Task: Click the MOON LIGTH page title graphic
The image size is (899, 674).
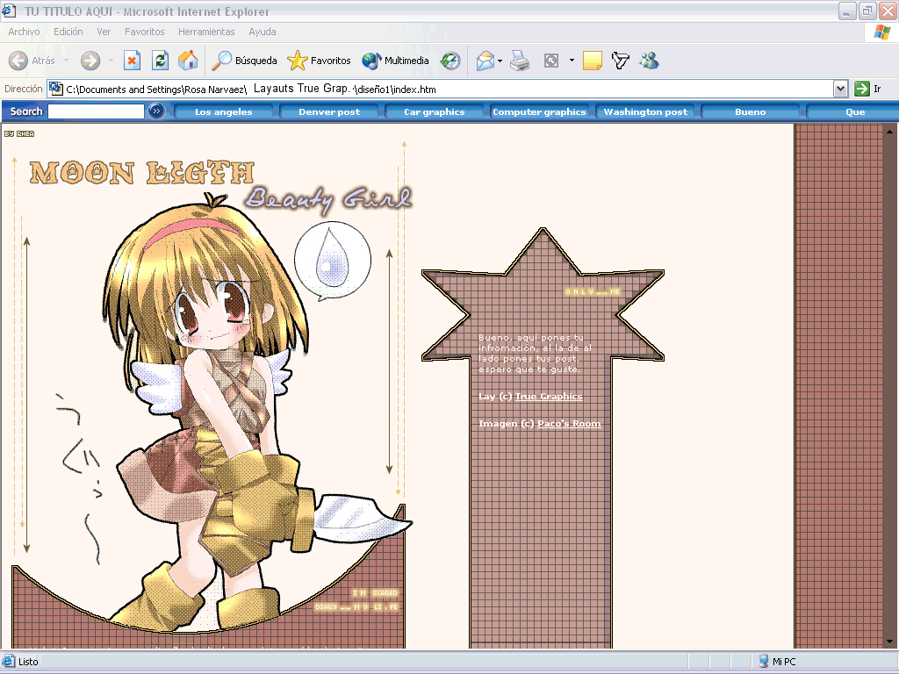Action: point(141,173)
